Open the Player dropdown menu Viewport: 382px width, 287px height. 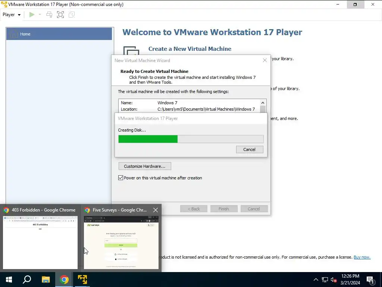12,15
